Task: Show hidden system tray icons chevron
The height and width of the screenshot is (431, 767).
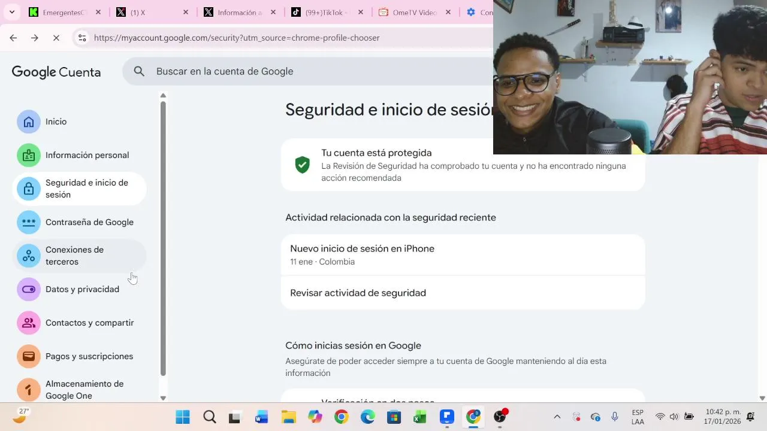Action: click(x=557, y=417)
